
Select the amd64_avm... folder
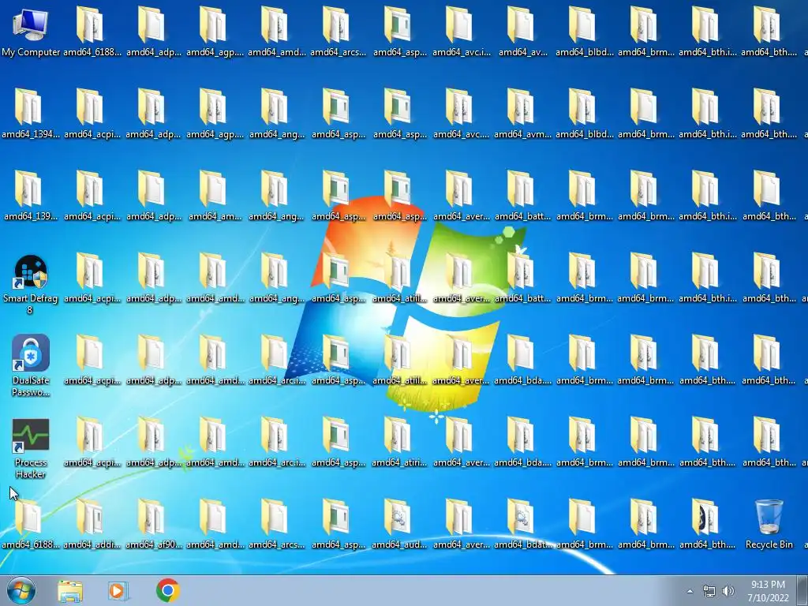coord(522,114)
